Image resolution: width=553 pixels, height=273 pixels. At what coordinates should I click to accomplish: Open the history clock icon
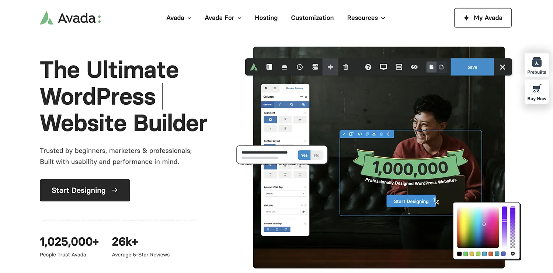tap(300, 67)
